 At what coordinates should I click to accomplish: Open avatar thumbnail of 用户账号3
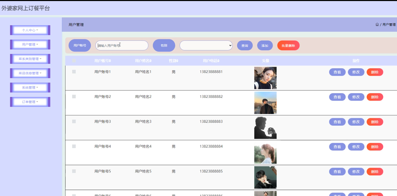tap(265, 128)
